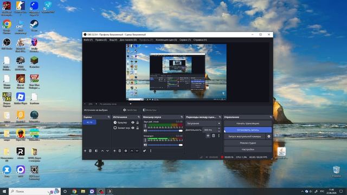
Task: Select the Steam desktop icon
Action: tap(34, 26)
